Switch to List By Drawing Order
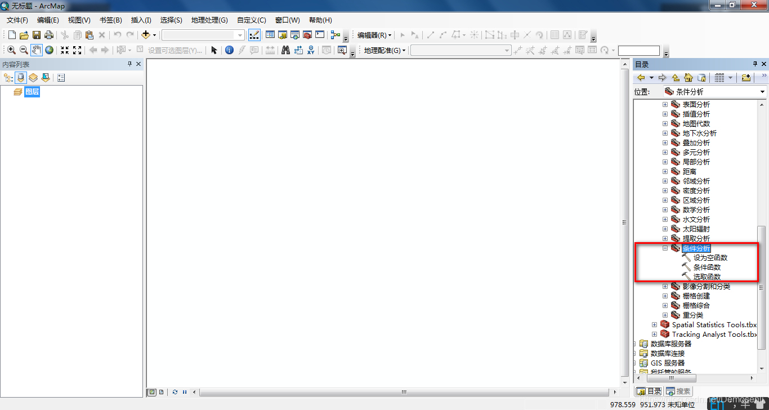The image size is (769, 410). [x=8, y=78]
